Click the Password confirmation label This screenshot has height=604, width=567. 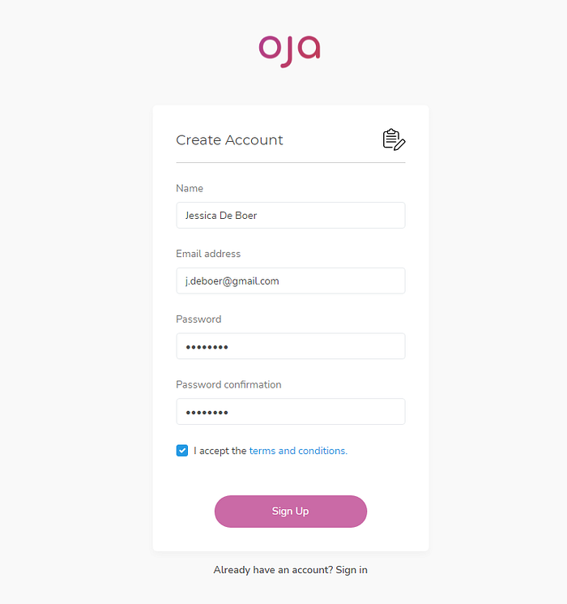pyautogui.click(x=228, y=385)
